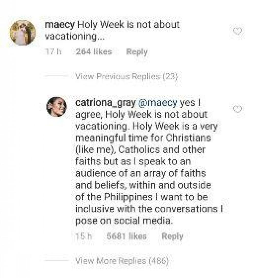Click the dash line before View Previous Replies
254x278 pixels.
(x=56, y=76)
